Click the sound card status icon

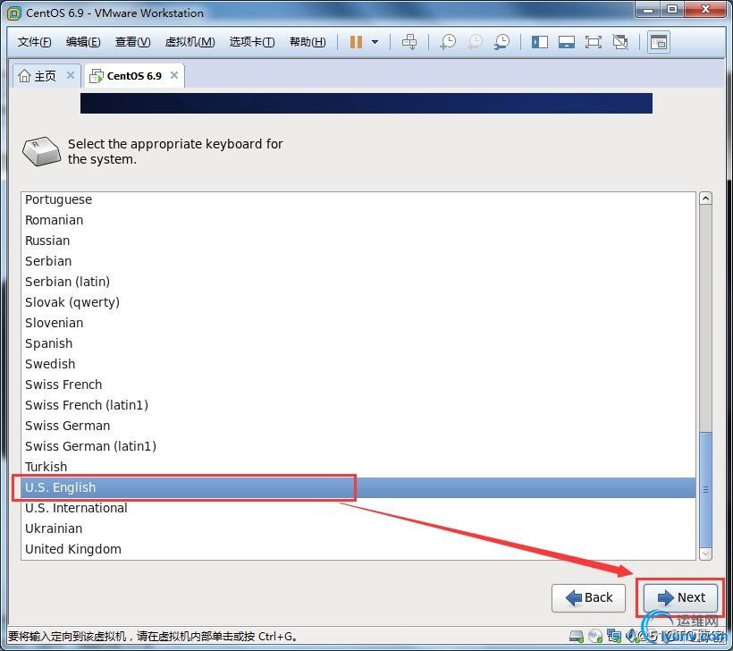click(632, 636)
